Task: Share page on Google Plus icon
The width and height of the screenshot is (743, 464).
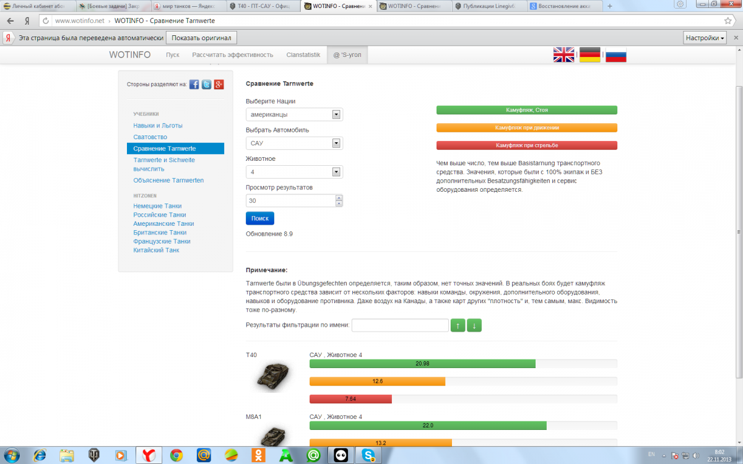Action: click(x=219, y=84)
